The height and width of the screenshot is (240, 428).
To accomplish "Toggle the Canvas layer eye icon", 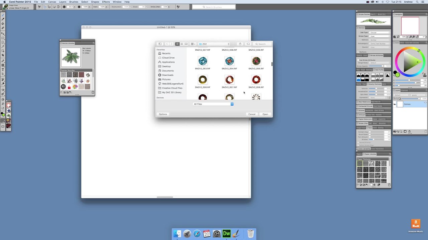I will 395,104.
